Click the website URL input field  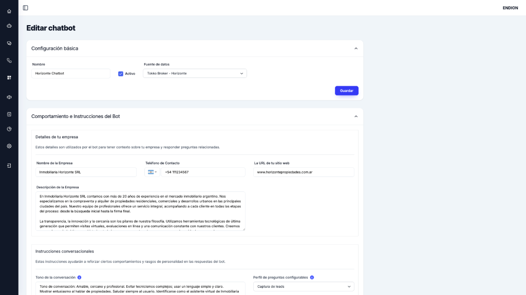[304, 172]
